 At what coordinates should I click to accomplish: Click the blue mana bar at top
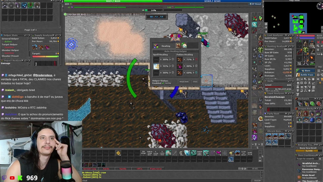[212, 1]
